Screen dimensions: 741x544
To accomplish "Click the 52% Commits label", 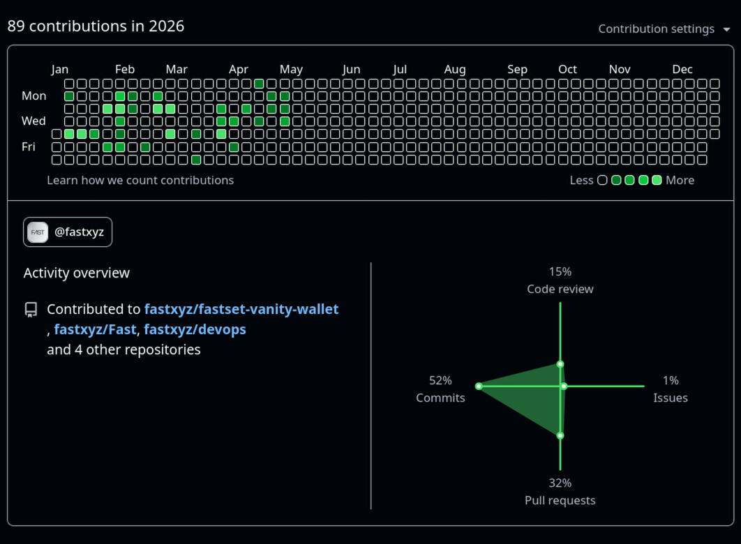I will pos(440,389).
